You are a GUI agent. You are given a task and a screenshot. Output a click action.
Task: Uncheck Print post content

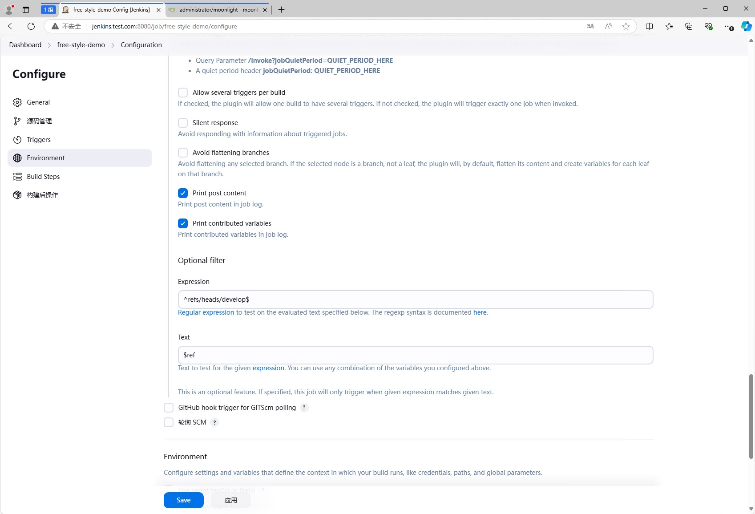(x=183, y=193)
